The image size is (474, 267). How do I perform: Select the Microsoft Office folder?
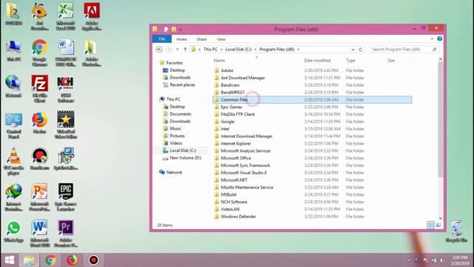click(313, 158)
